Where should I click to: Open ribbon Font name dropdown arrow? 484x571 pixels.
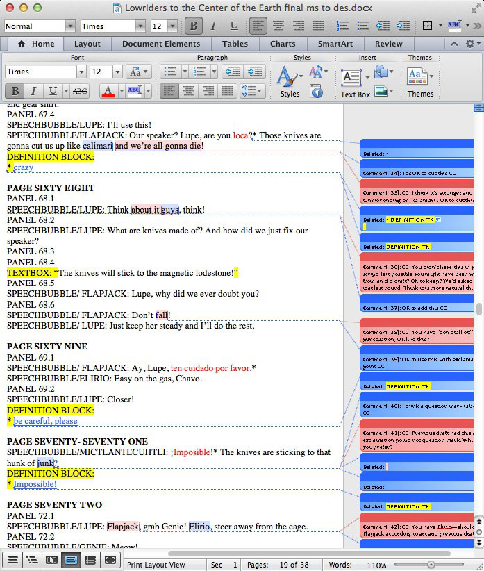coord(81,72)
